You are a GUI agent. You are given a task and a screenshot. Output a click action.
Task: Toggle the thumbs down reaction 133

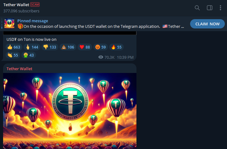coord(50,47)
